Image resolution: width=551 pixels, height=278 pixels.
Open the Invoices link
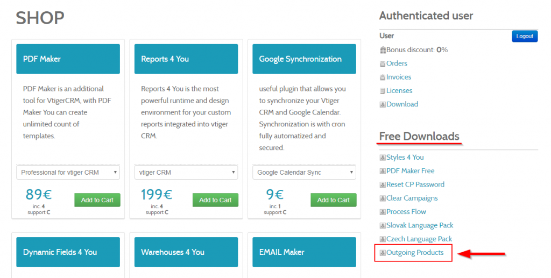pyautogui.click(x=399, y=77)
